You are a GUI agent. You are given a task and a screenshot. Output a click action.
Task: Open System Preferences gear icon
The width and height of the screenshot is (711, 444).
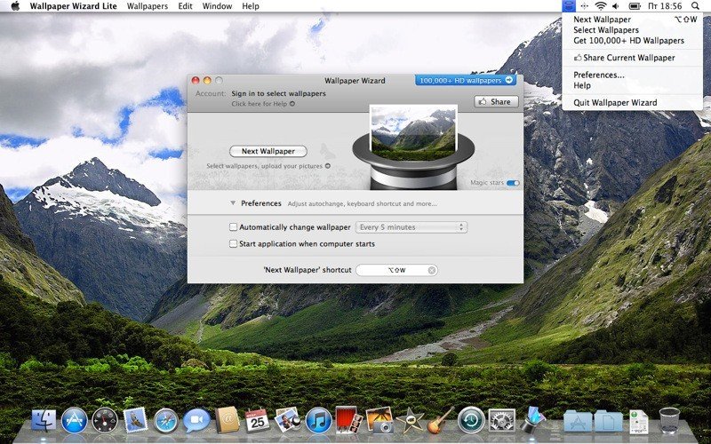(501, 420)
